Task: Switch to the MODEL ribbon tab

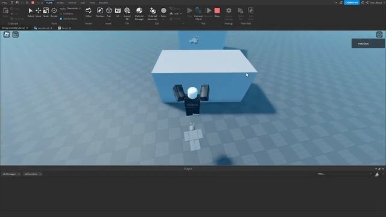Action: click(x=60, y=2)
